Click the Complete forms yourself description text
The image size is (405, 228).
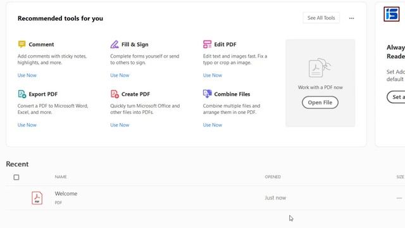coord(145,60)
